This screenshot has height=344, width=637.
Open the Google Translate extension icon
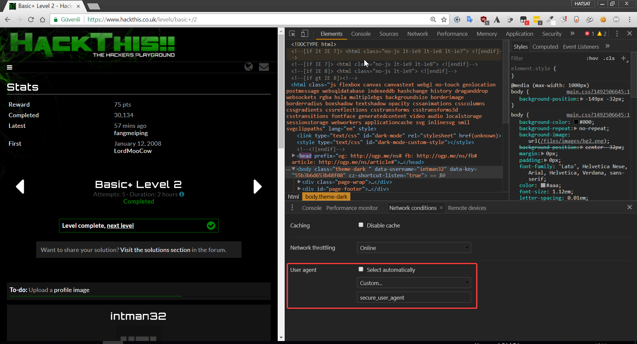click(x=470, y=20)
